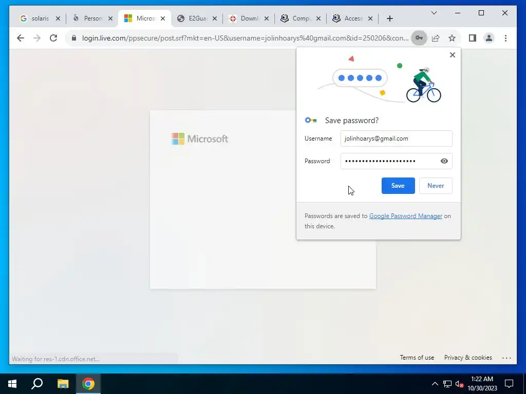The width and height of the screenshot is (526, 394).
Task: Close the solaris tab
Action: tap(58, 18)
